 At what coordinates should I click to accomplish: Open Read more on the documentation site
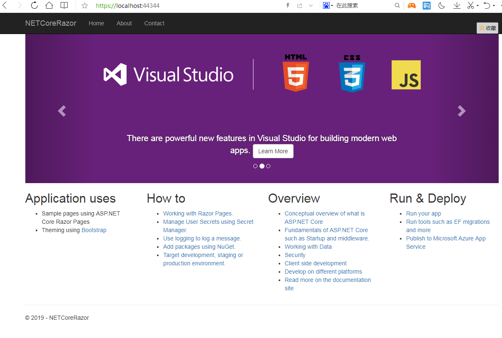[328, 284]
